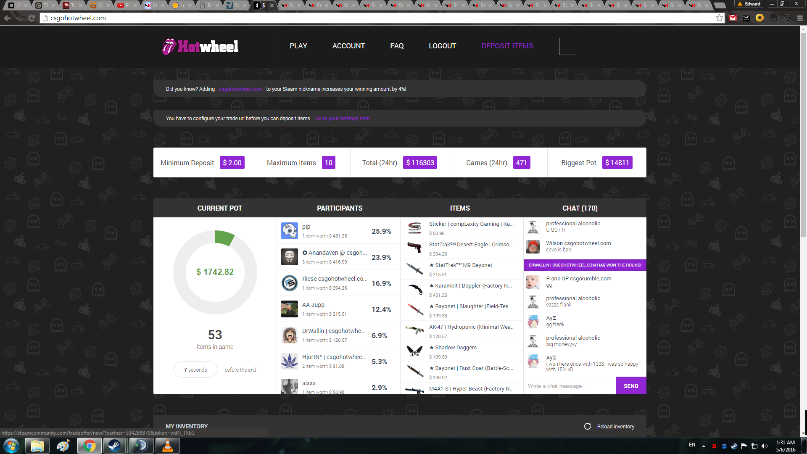
Task: Open Chrome menu hamburger icon
Action: (x=800, y=18)
